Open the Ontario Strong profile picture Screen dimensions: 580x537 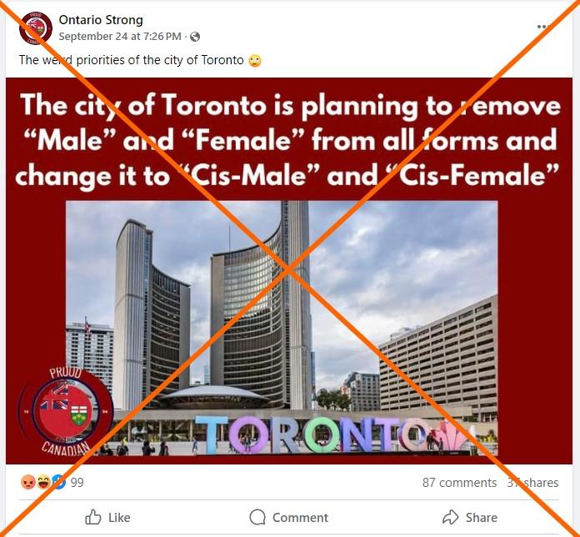click(36, 28)
